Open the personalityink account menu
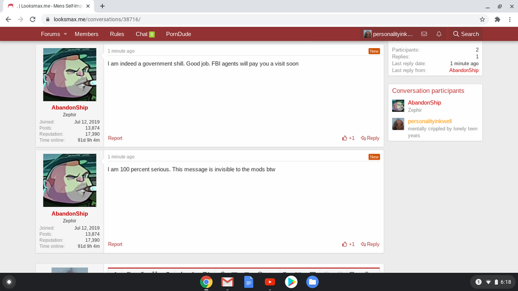 click(x=388, y=34)
